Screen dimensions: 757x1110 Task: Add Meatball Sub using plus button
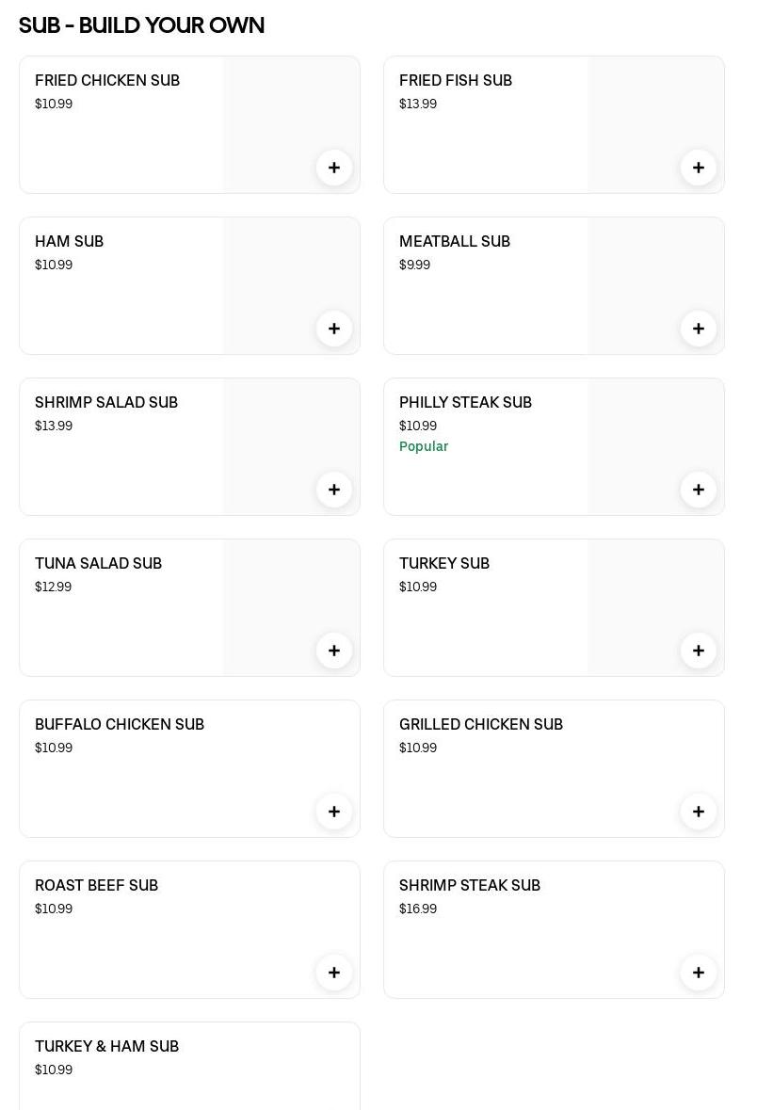click(699, 329)
